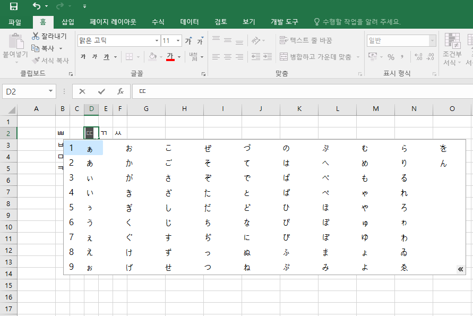Choose candidate 1 ぁ in the list
Viewport: 473px width, 316px height.
[x=83, y=148]
